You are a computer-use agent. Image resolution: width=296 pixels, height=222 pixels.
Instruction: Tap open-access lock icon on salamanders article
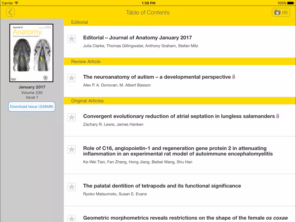click(x=278, y=116)
